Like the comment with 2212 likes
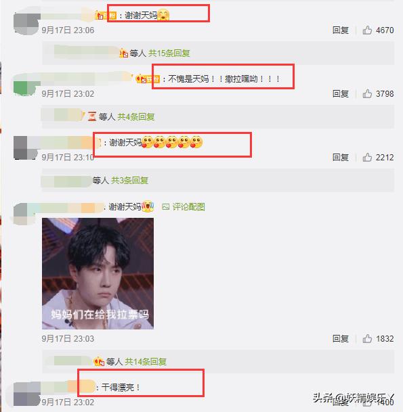 tap(367, 158)
